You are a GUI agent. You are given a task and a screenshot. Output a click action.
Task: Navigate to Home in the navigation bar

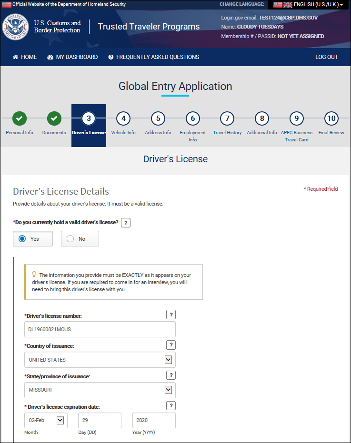point(25,57)
